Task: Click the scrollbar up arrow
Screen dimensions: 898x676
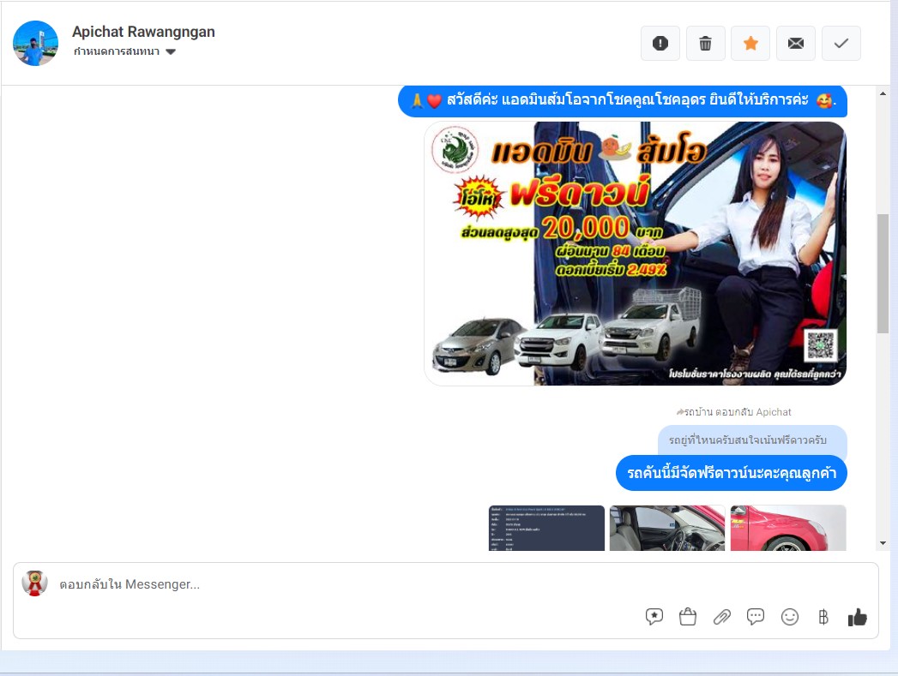Action: [x=883, y=93]
